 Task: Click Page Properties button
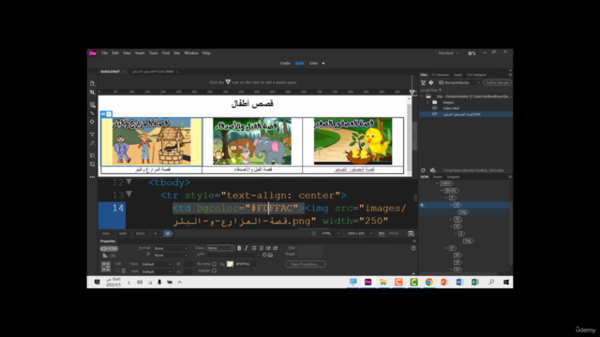tap(306, 264)
